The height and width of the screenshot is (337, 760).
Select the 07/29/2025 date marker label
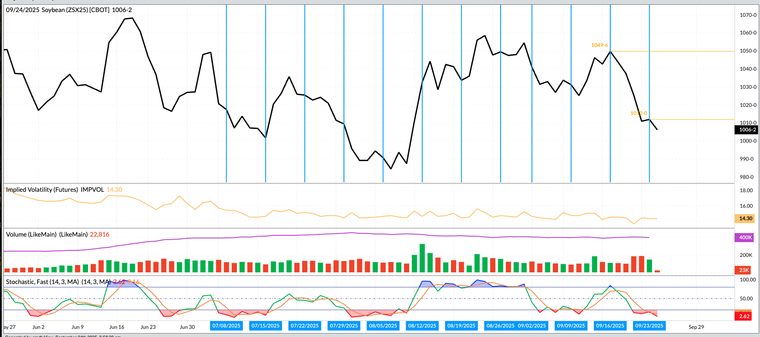tap(344, 326)
